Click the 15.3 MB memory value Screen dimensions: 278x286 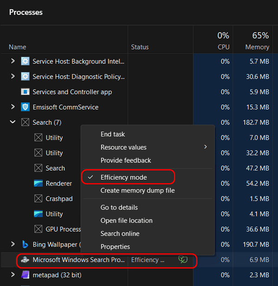tap(258, 107)
